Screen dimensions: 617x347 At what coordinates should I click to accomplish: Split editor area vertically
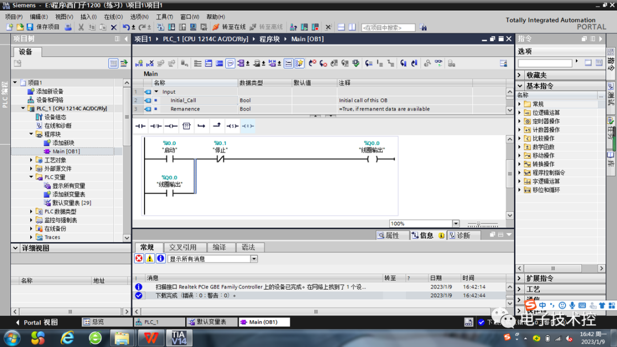(x=352, y=27)
